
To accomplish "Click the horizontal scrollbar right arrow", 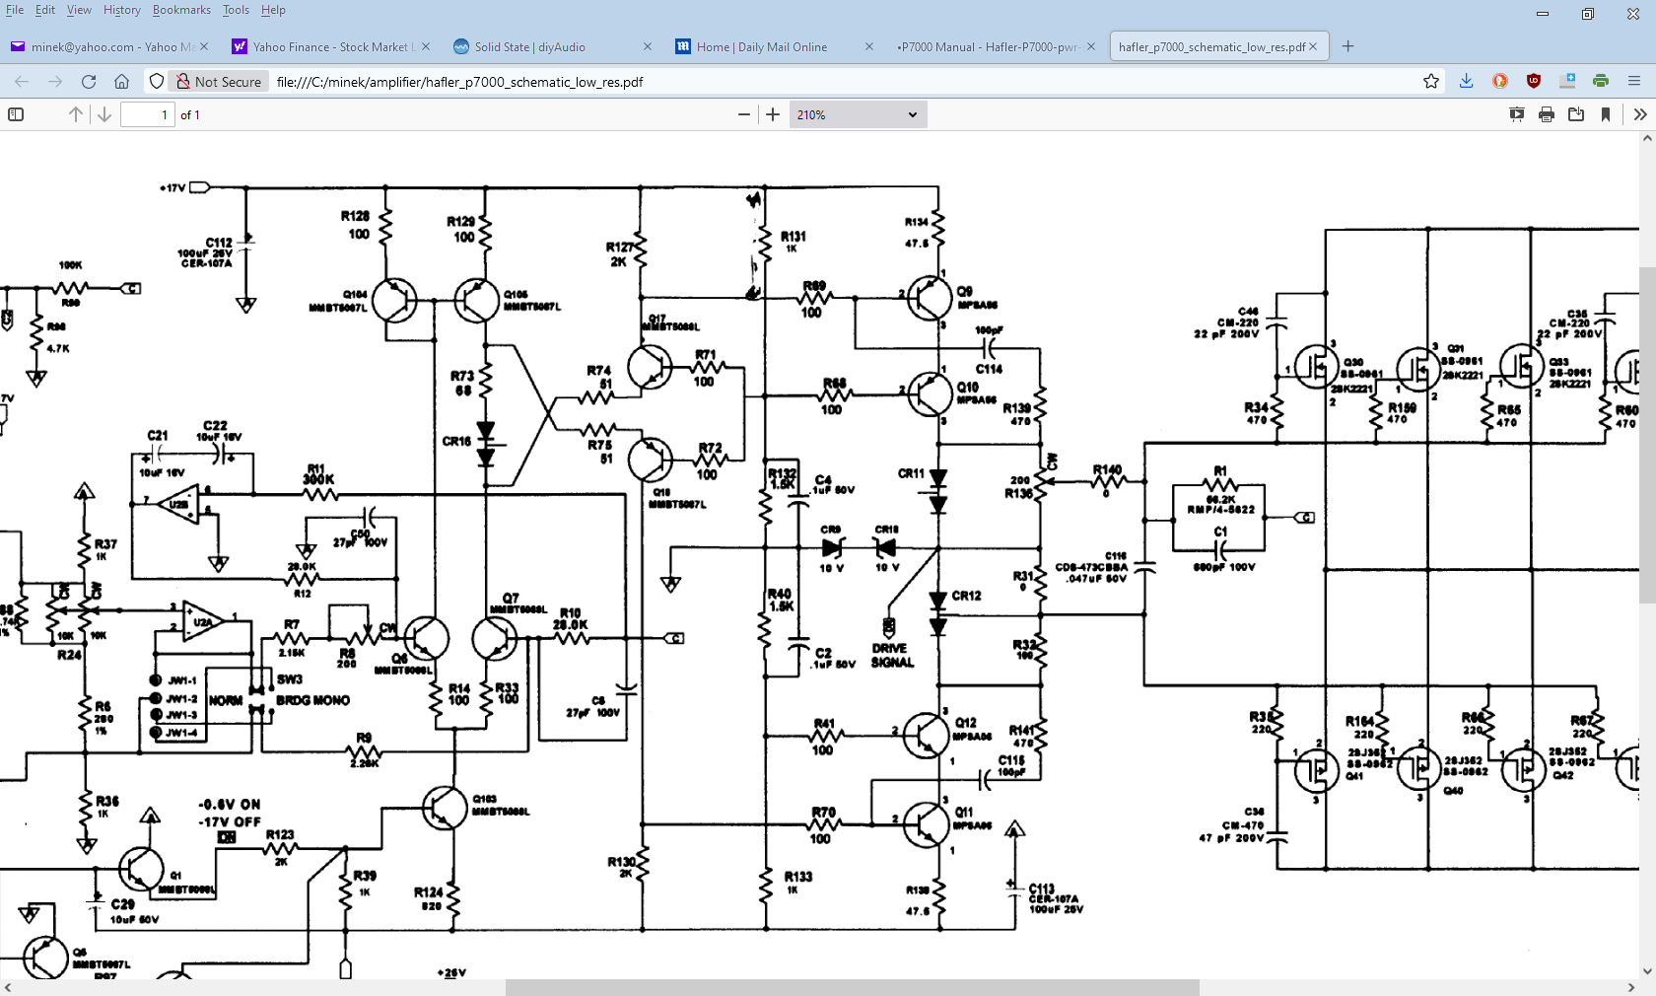I will [x=1630, y=987].
